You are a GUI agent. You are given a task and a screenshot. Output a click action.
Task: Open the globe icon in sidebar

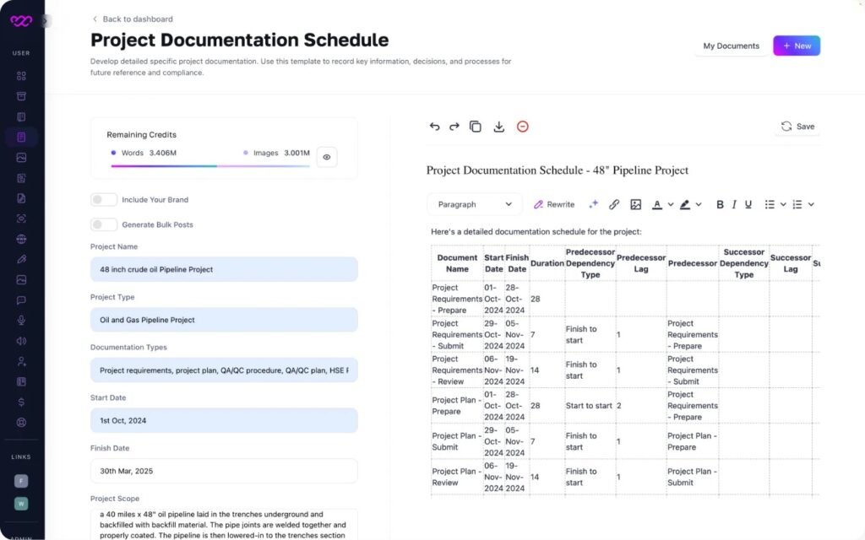coord(21,239)
